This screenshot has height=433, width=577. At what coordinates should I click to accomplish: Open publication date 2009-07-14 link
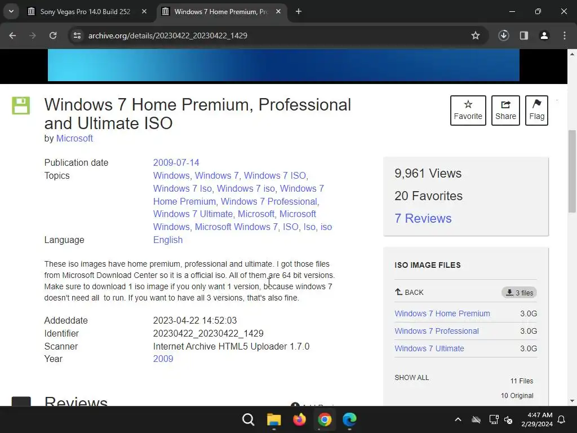[x=176, y=163]
